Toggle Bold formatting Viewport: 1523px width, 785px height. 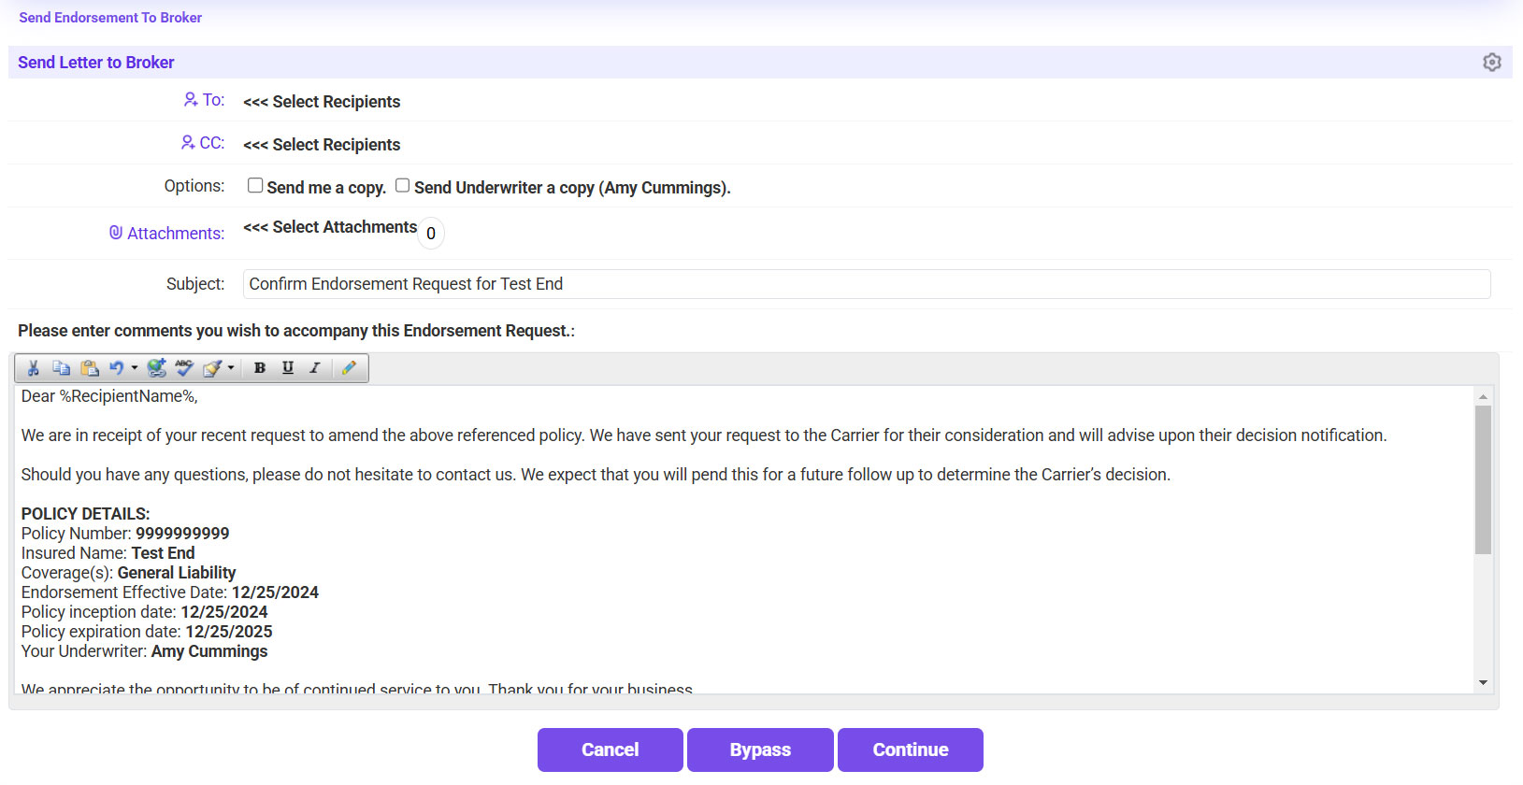[x=260, y=368]
